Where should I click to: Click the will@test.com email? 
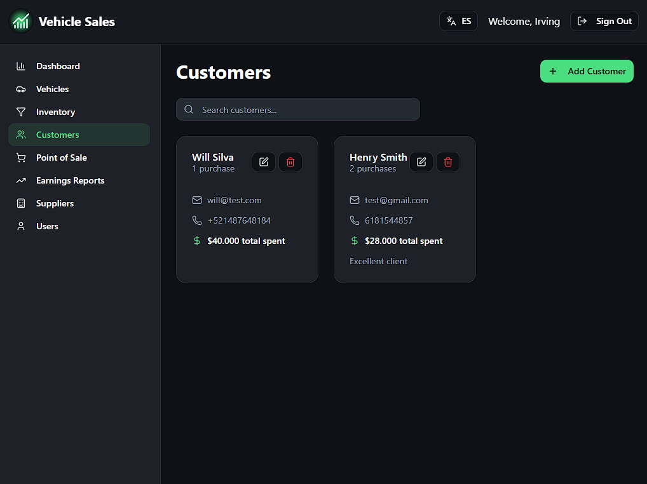pos(235,200)
